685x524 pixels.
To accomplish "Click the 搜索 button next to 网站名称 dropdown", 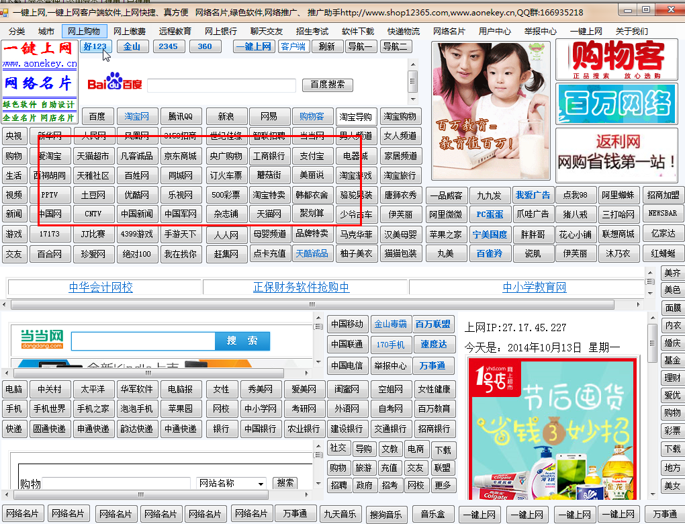I will 285,482.
